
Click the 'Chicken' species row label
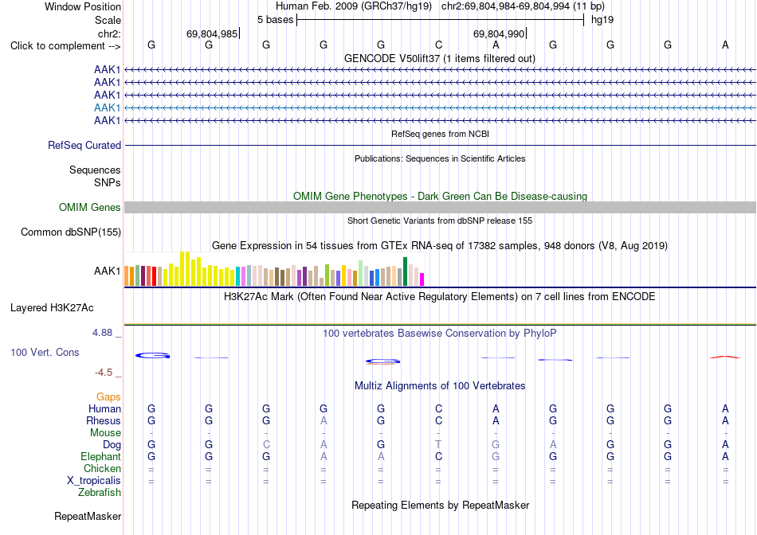pyautogui.click(x=102, y=468)
